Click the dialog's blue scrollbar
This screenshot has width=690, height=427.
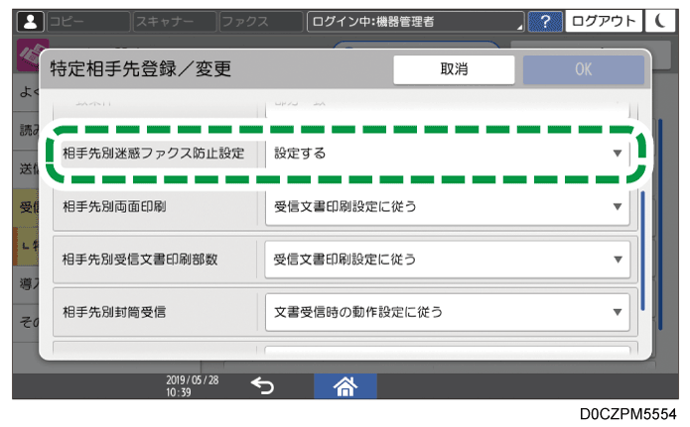643,251
